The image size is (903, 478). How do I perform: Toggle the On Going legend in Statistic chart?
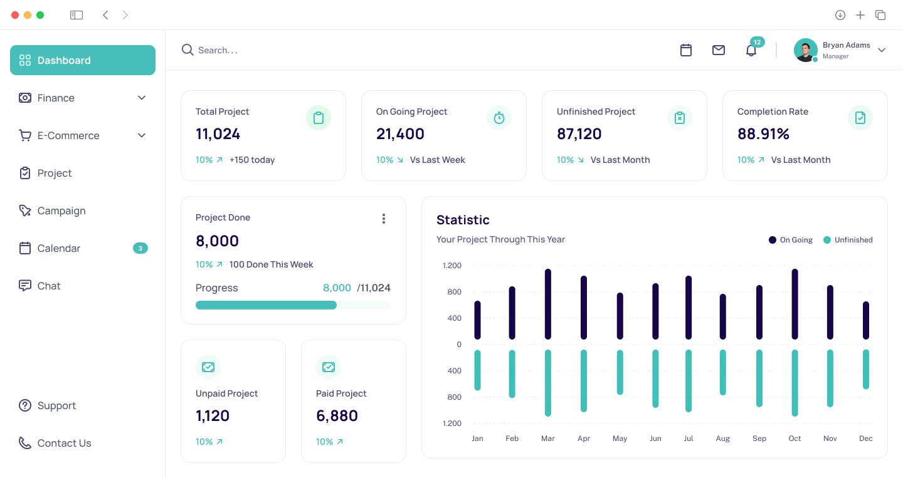coord(790,240)
